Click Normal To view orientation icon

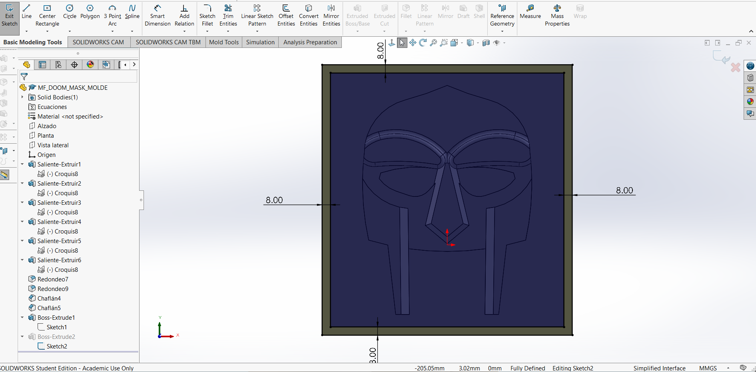click(x=392, y=43)
